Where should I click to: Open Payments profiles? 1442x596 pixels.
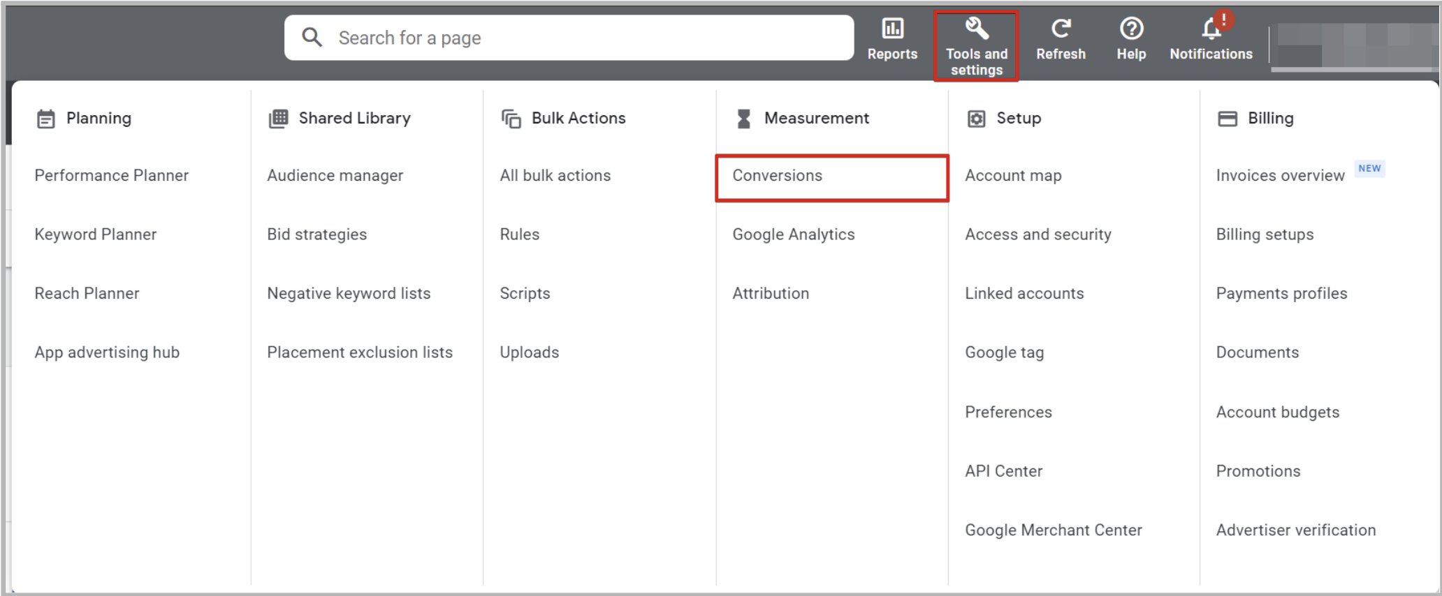pyautogui.click(x=1281, y=294)
